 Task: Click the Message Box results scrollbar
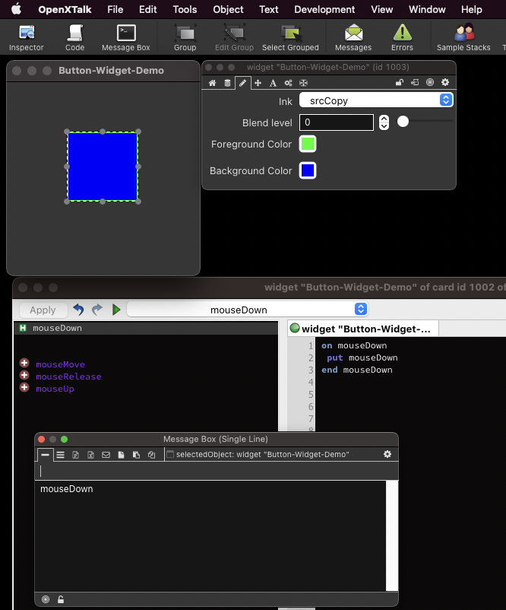(392, 536)
